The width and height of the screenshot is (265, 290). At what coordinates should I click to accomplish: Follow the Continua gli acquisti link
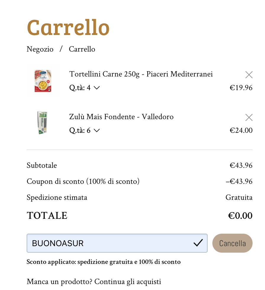pos(127,281)
